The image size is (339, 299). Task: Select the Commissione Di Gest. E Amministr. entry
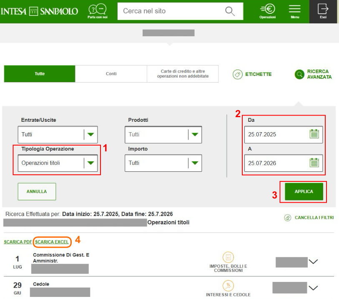tap(61, 258)
